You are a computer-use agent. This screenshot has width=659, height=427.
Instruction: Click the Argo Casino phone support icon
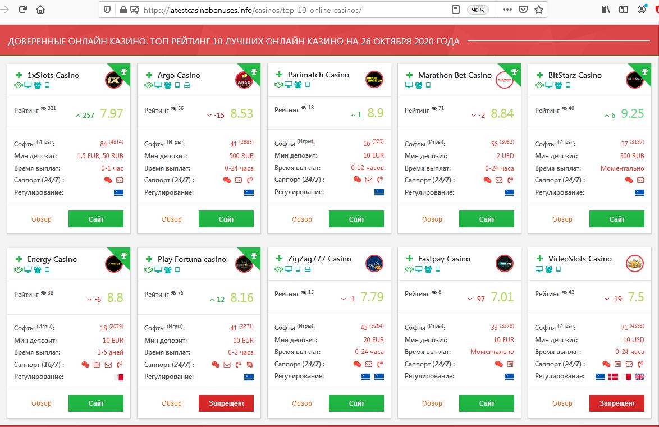click(x=250, y=180)
